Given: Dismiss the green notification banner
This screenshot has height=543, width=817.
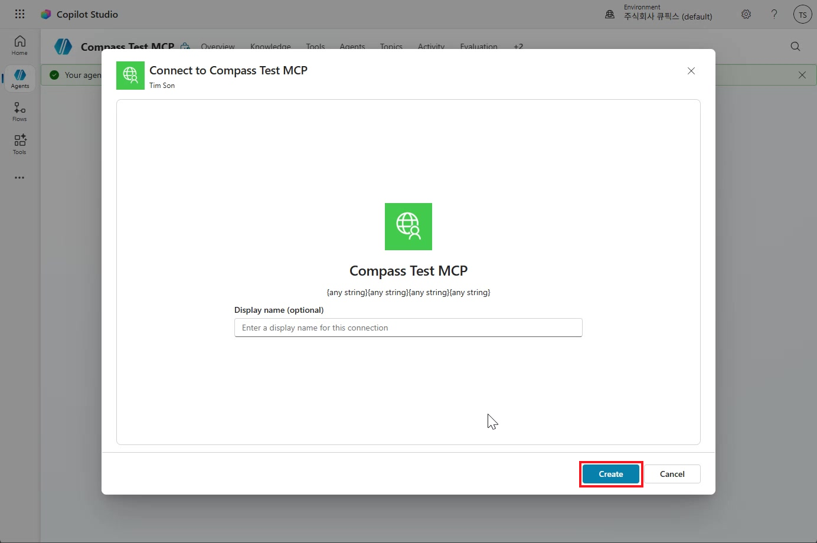Looking at the screenshot, I should pyautogui.click(x=802, y=75).
